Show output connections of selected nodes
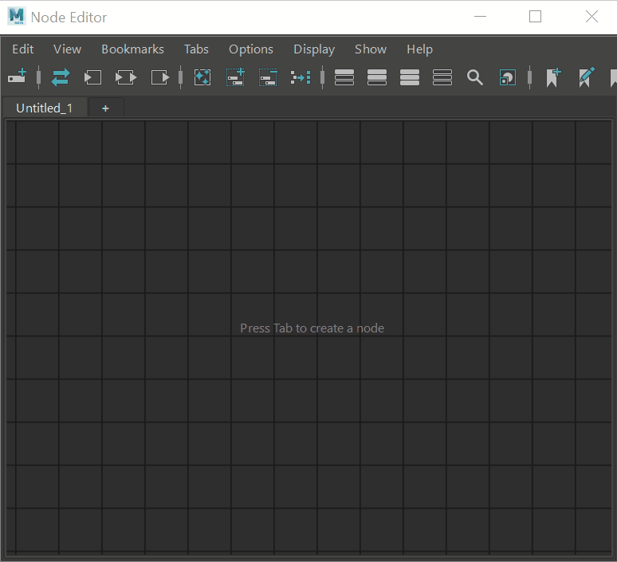Image resolution: width=617 pixels, height=562 pixels. 160,77
